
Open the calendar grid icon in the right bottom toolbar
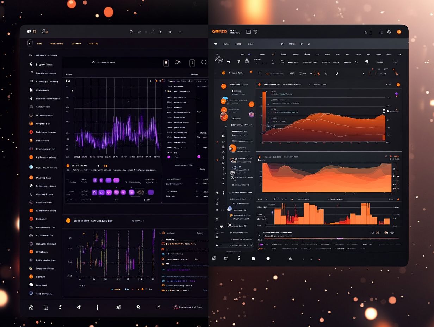pyautogui.click(x=253, y=258)
